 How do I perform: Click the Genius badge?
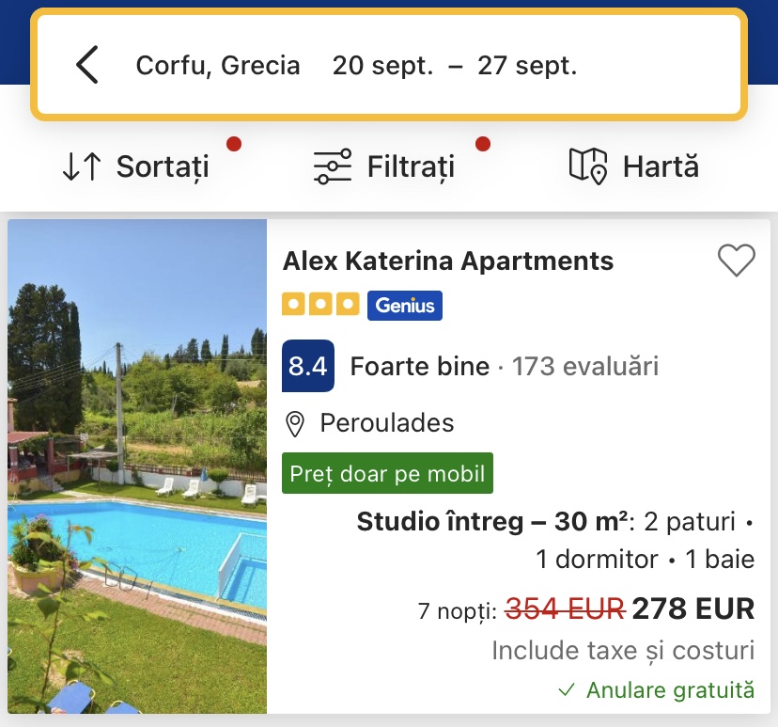coord(404,305)
